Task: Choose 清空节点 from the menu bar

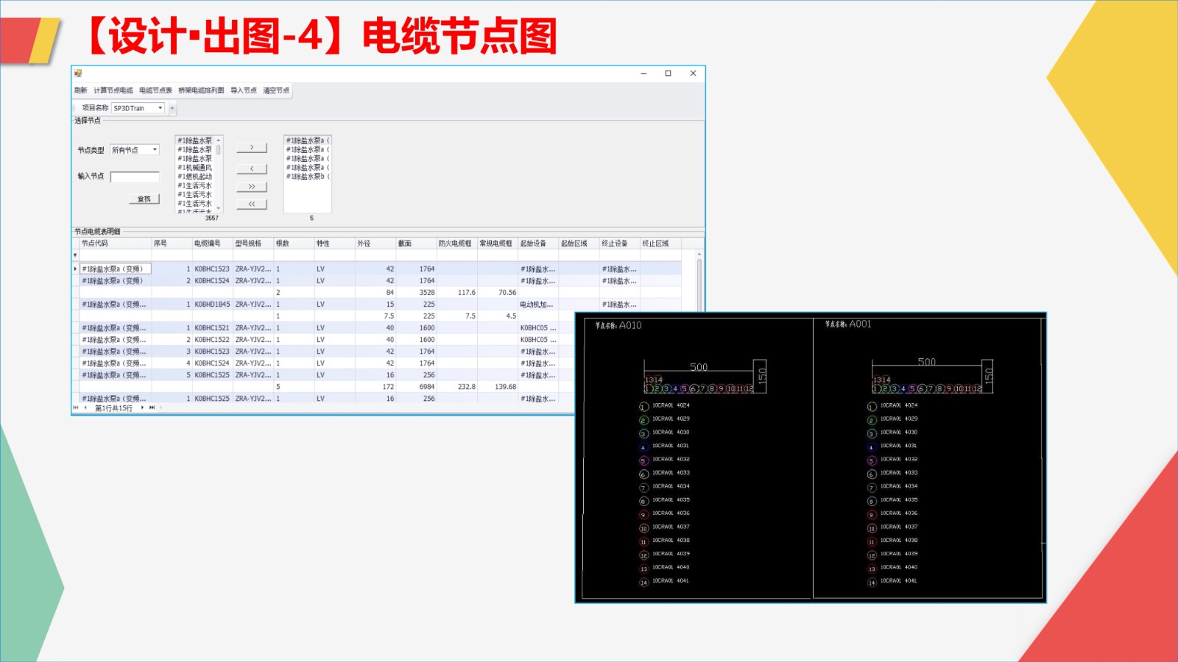Action: pyautogui.click(x=276, y=90)
